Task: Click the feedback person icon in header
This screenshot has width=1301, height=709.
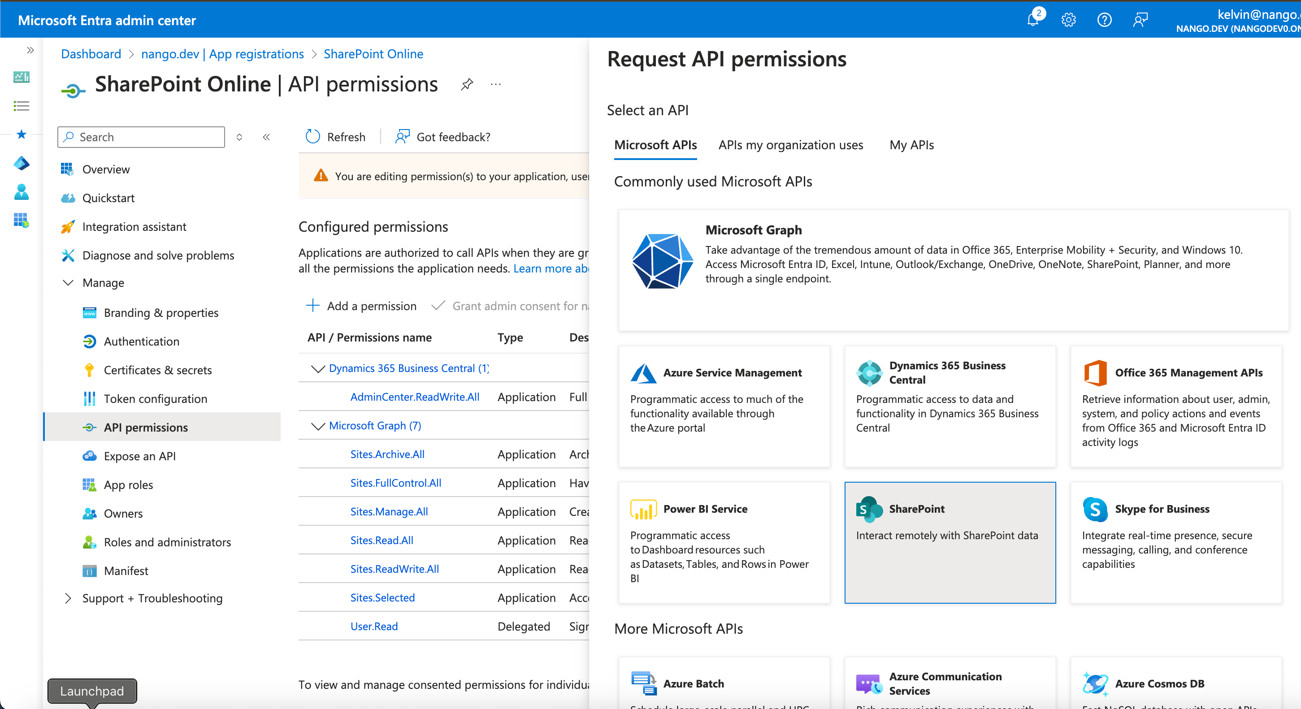Action: click(1140, 20)
